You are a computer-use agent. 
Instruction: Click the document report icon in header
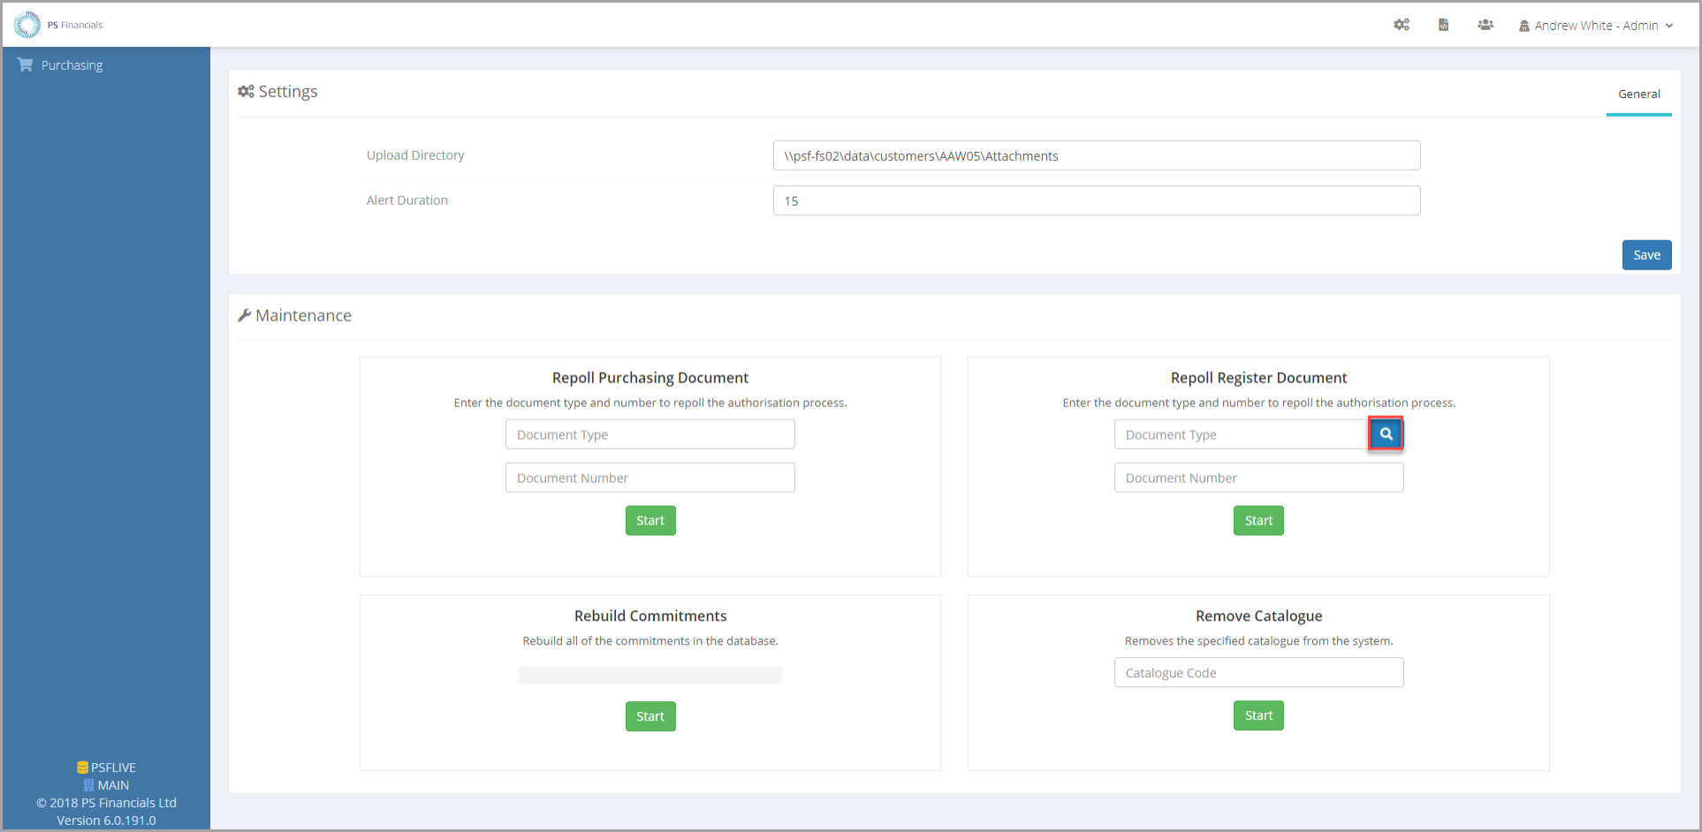pyautogui.click(x=1443, y=25)
